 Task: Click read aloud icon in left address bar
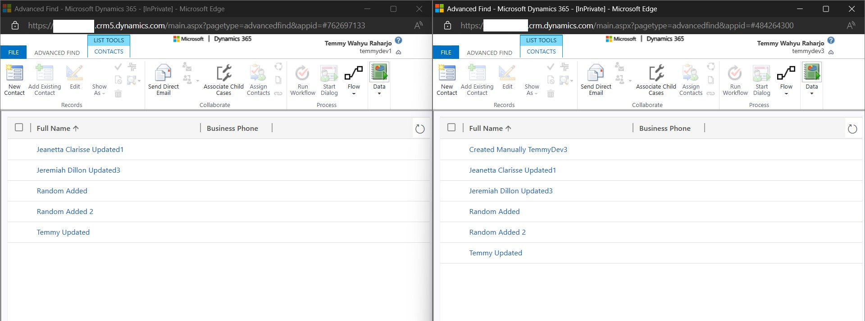[419, 26]
